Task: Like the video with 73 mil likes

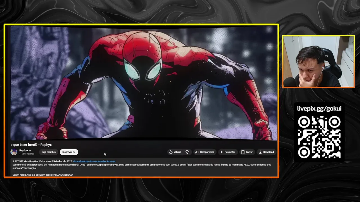Action: (175, 152)
